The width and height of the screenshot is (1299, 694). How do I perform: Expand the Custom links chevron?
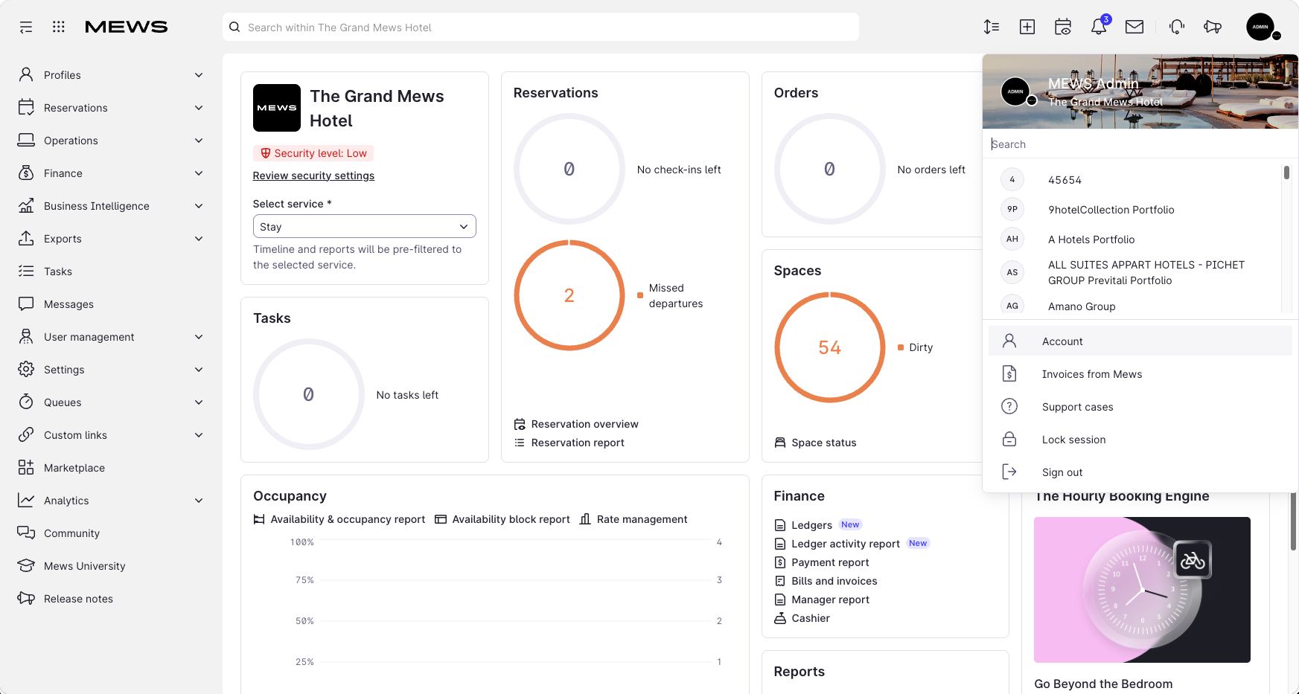[199, 435]
